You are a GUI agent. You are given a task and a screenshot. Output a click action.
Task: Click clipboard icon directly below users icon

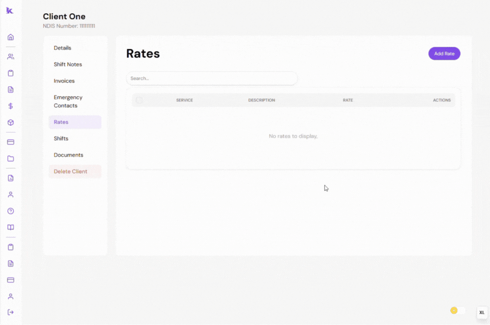[11, 73]
